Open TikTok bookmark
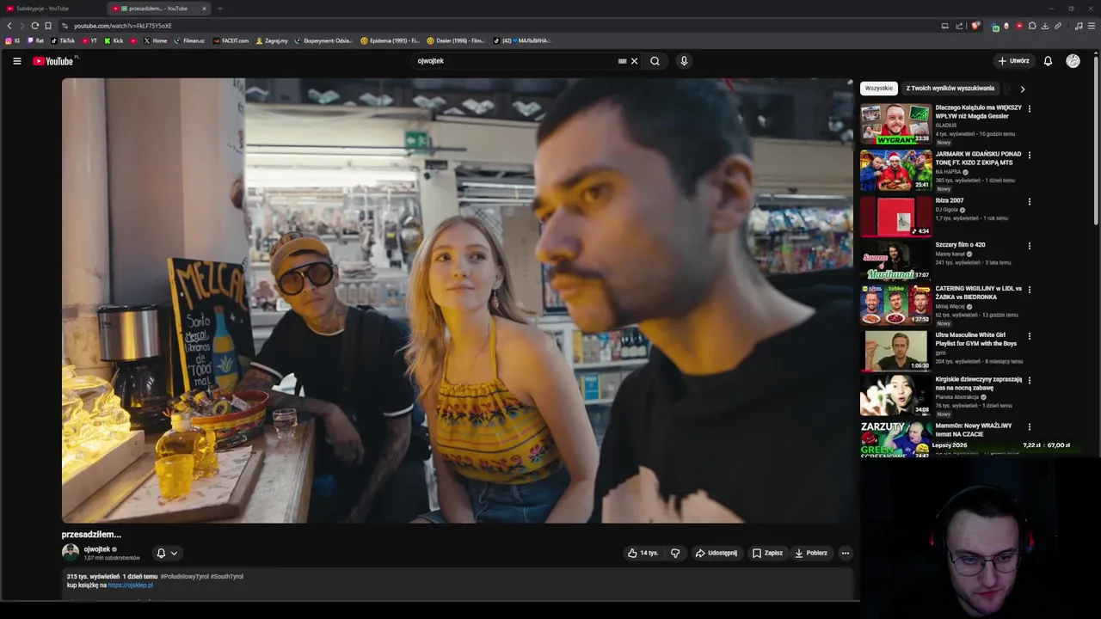 click(x=63, y=40)
